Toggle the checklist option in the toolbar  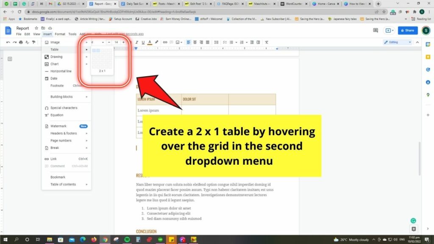coord(224,42)
